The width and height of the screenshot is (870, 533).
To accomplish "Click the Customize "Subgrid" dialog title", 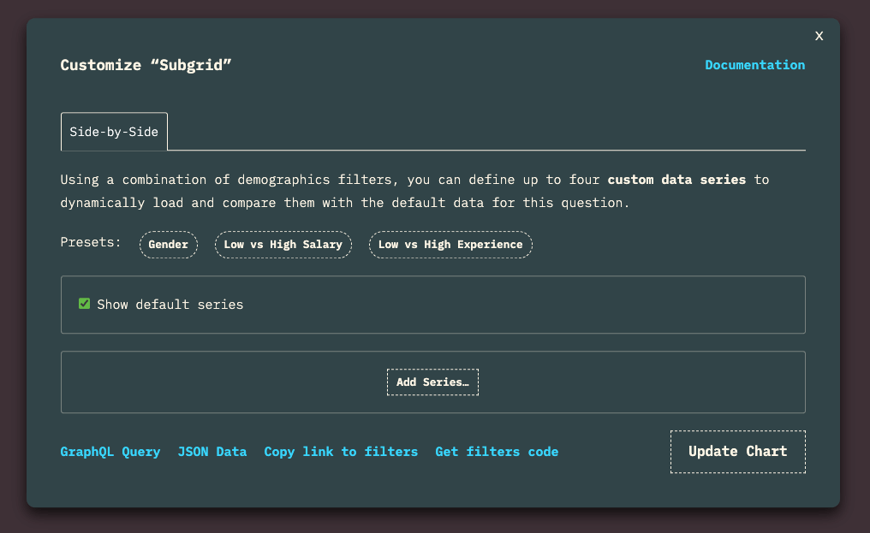I will (146, 65).
